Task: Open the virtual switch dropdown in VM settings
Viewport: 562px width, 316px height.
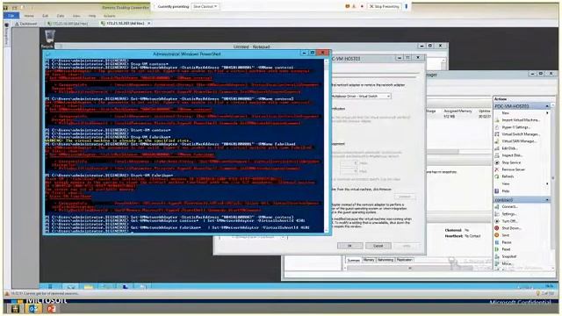Action: coord(388,97)
